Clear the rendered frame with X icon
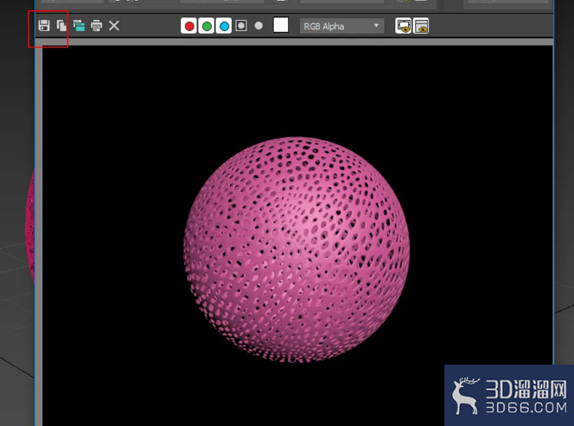 [x=114, y=26]
